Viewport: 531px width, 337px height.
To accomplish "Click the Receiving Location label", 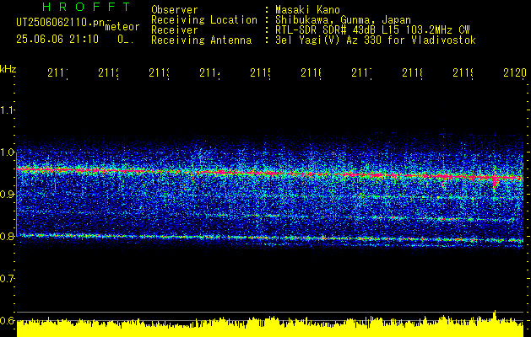I will 204,19.
